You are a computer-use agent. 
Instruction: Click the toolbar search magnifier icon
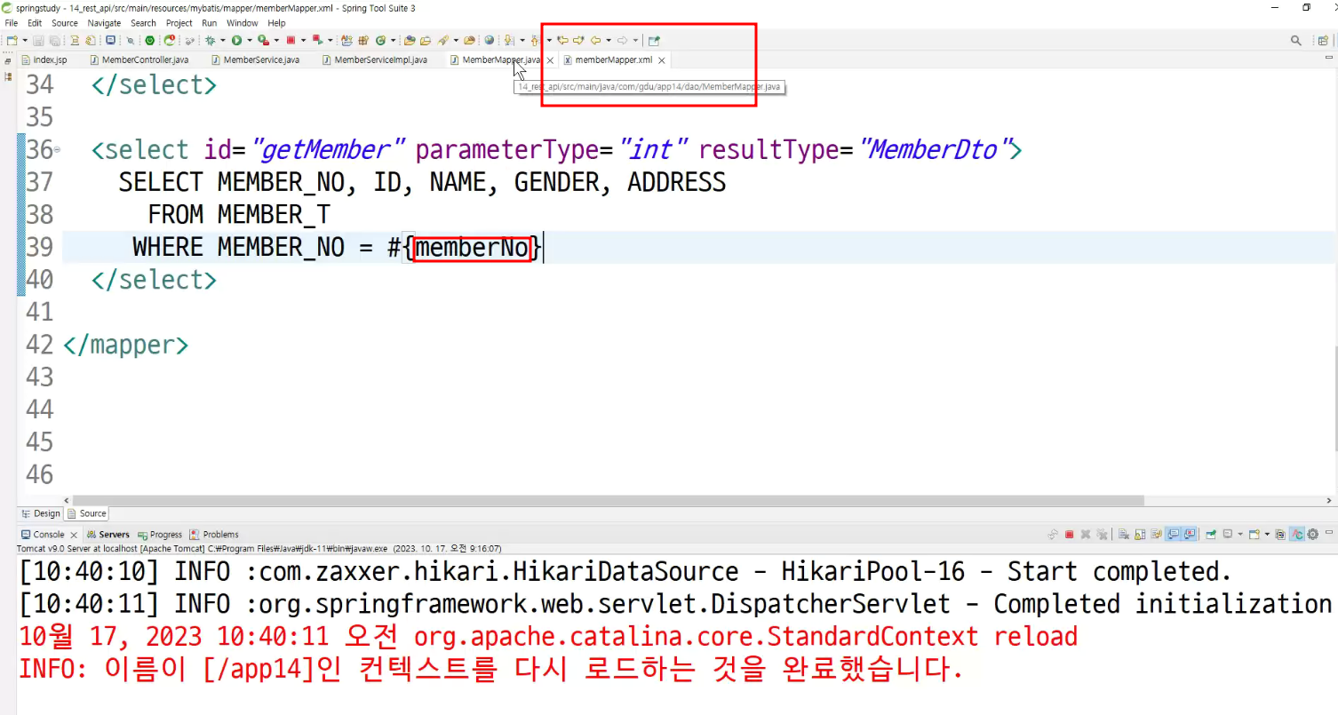point(1296,40)
